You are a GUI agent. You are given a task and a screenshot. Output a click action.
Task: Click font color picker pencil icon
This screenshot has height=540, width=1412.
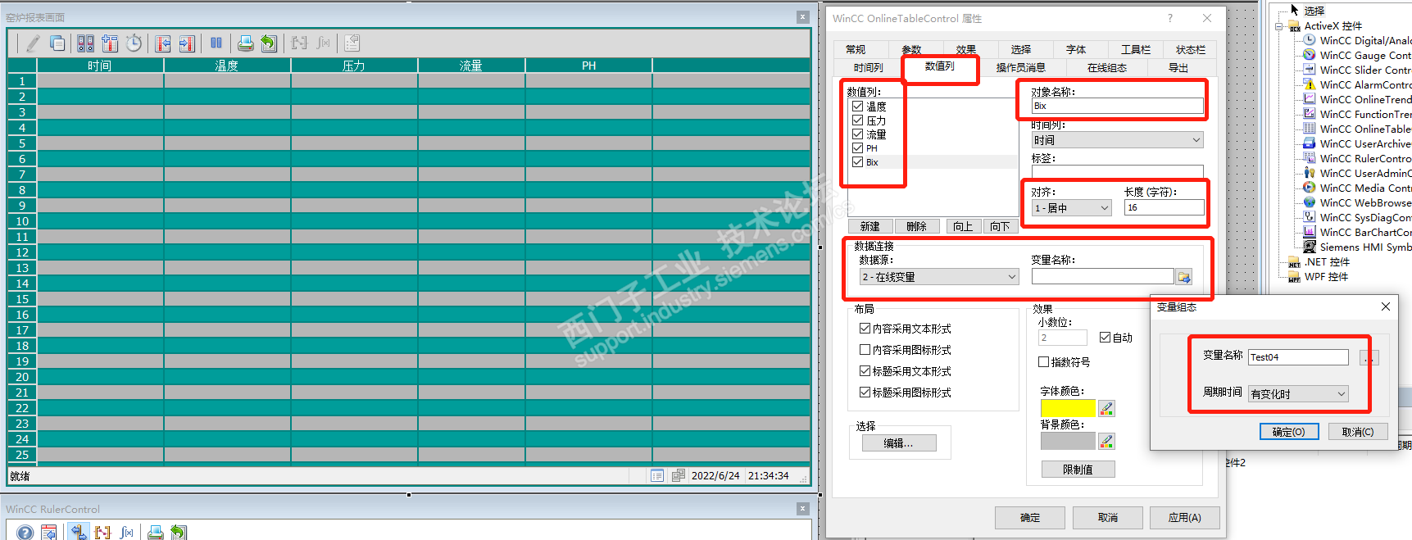(x=1106, y=408)
